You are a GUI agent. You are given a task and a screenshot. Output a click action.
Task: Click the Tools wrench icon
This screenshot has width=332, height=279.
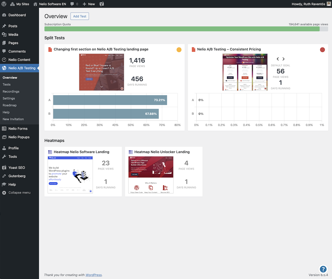click(x=4, y=157)
